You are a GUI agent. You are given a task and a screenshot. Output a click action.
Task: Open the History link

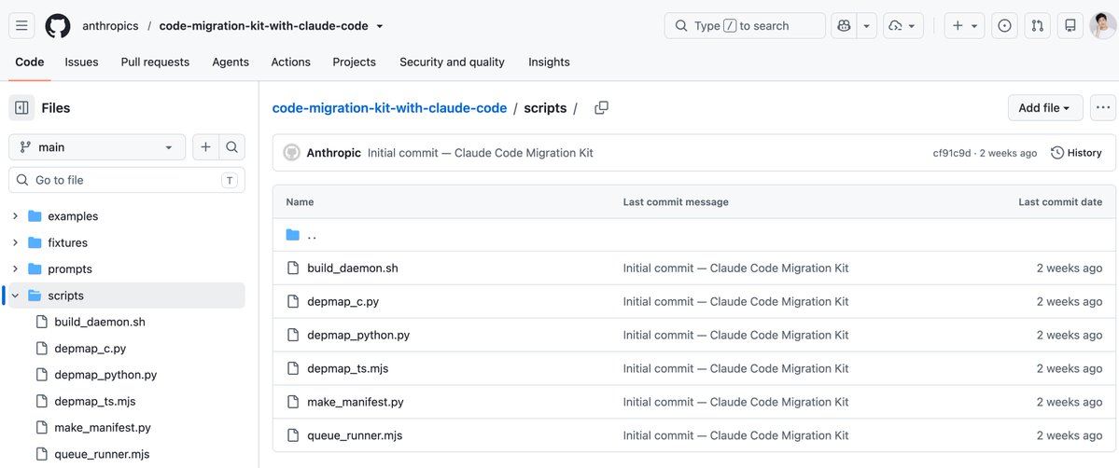(x=1076, y=153)
